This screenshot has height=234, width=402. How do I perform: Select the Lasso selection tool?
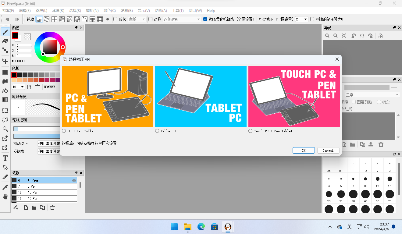coord(5,120)
